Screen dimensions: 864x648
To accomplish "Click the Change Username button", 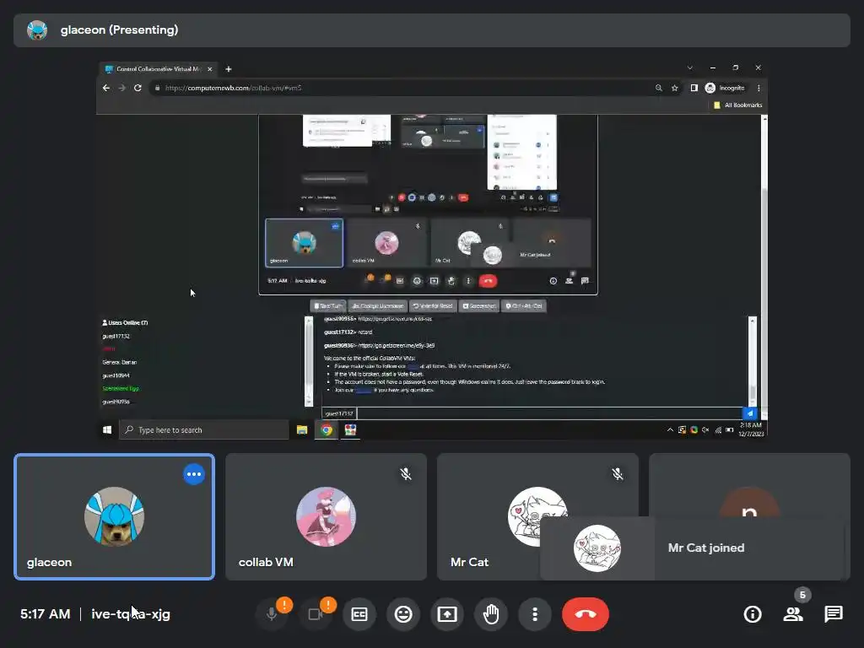I will 378,305.
